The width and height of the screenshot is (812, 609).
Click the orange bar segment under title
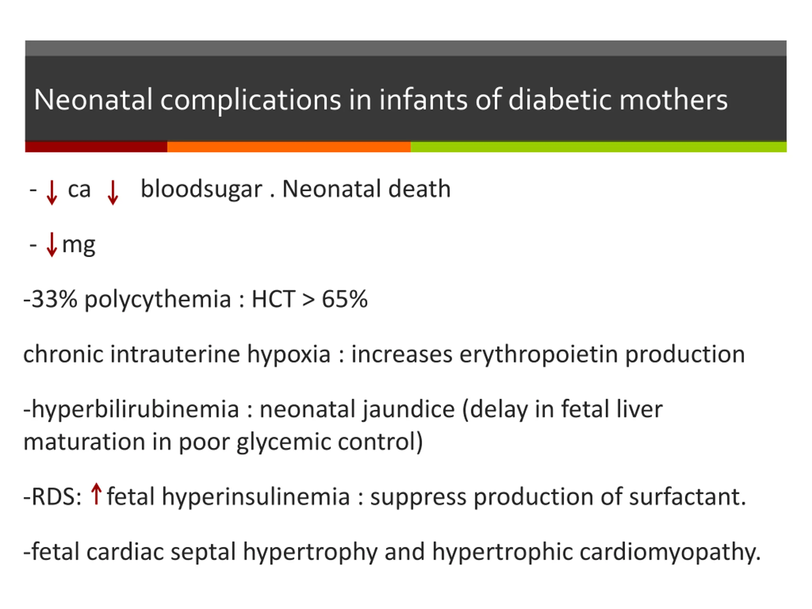[x=289, y=147]
